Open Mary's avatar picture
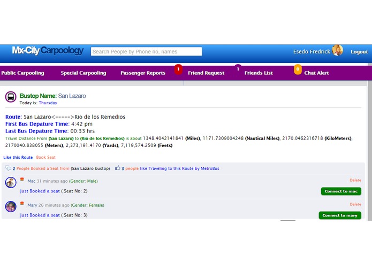Viewport: 372px width, 264px height. click(x=11, y=206)
